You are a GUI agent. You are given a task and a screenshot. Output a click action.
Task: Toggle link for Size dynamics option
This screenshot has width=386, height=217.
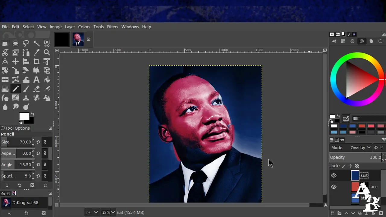click(45, 142)
